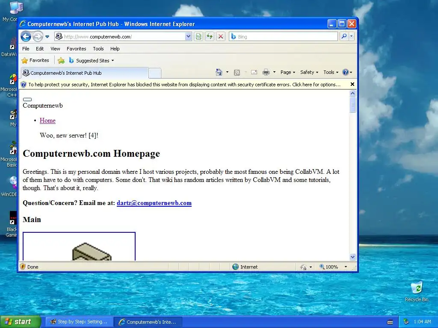Screen dimensions: 438x328
Task: Open the Help menu
Action: click(x=115, y=49)
